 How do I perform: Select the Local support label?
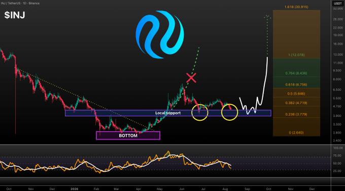coord(168,113)
